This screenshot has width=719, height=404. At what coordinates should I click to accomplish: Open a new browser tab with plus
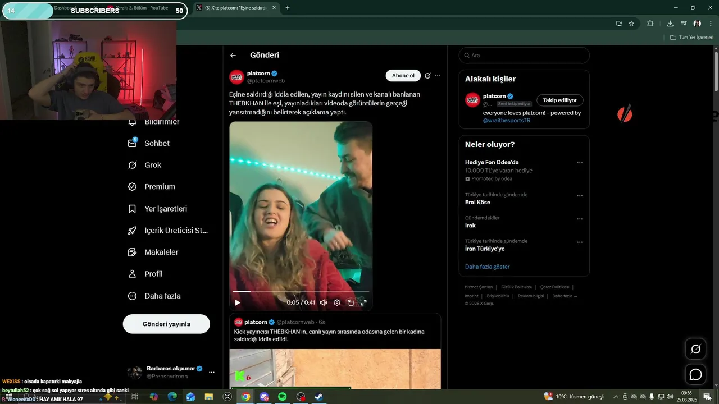click(288, 8)
